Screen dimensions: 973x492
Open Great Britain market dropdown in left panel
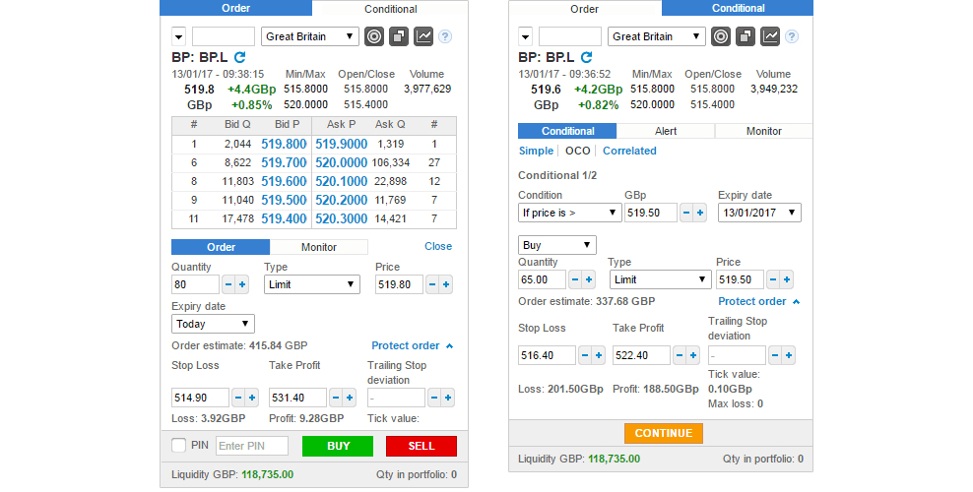(x=309, y=36)
